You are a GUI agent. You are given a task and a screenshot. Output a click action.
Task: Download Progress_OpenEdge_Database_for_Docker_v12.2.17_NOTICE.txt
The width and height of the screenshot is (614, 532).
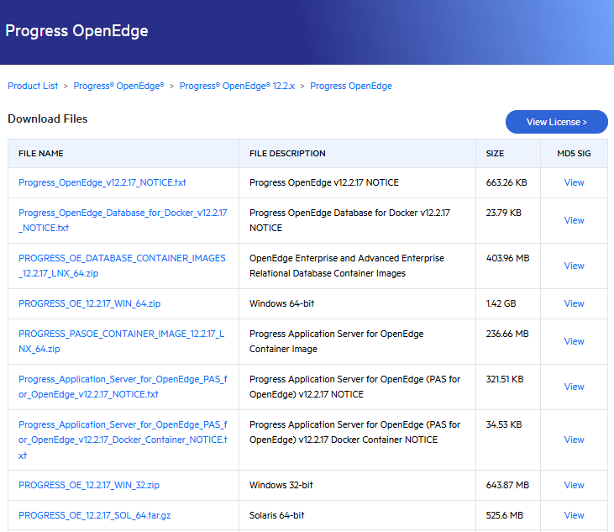(123, 220)
